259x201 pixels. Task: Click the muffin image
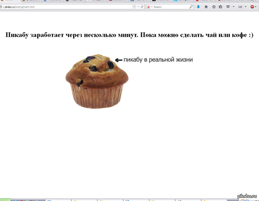coord(96,81)
